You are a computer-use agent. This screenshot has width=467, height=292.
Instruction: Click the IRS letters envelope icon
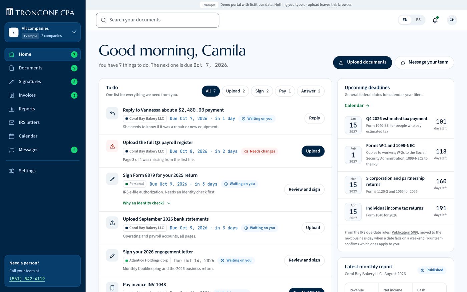click(x=12, y=122)
